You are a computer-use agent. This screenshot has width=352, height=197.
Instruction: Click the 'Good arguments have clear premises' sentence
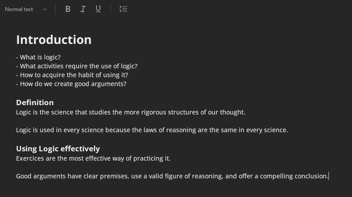172,176
